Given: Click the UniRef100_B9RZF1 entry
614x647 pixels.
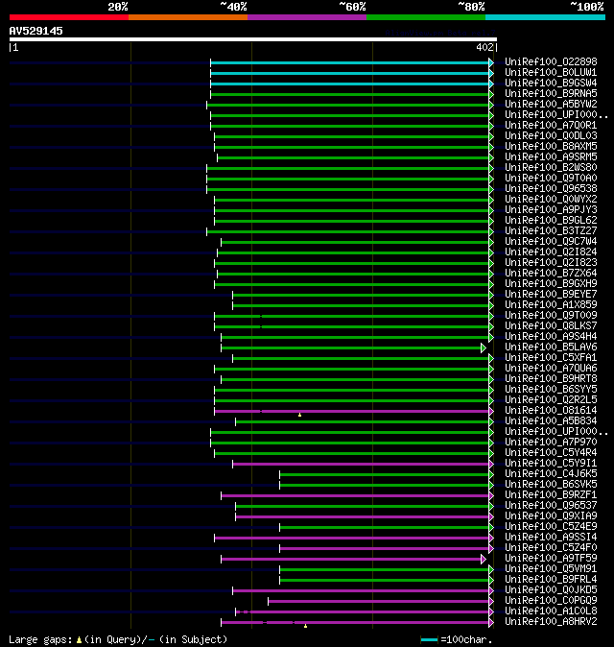Looking at the screenshot, I should click(x=551, y=495).
